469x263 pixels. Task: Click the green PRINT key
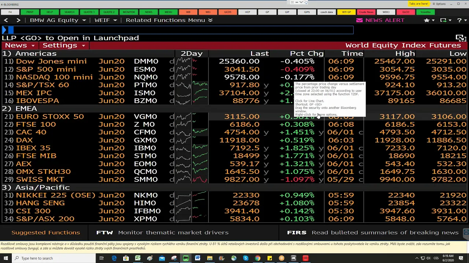pos(30,12)
